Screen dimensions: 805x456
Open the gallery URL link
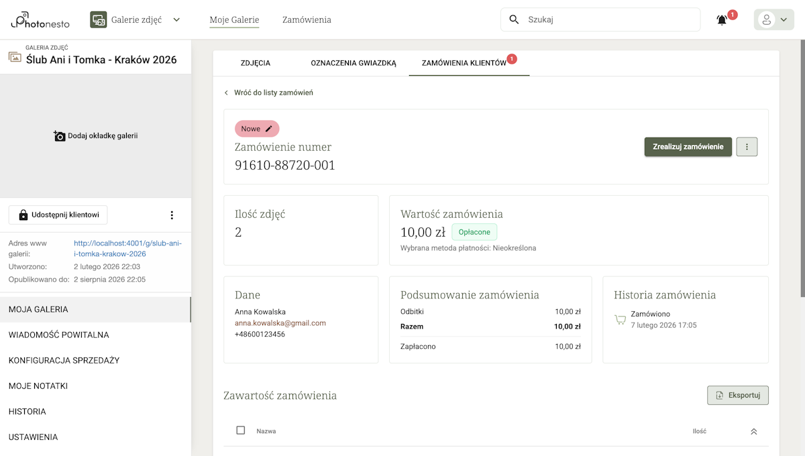click(127, 249)
